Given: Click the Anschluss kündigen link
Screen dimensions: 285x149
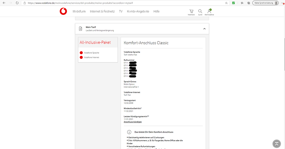Looking at the screenshot, I should 133,122.
